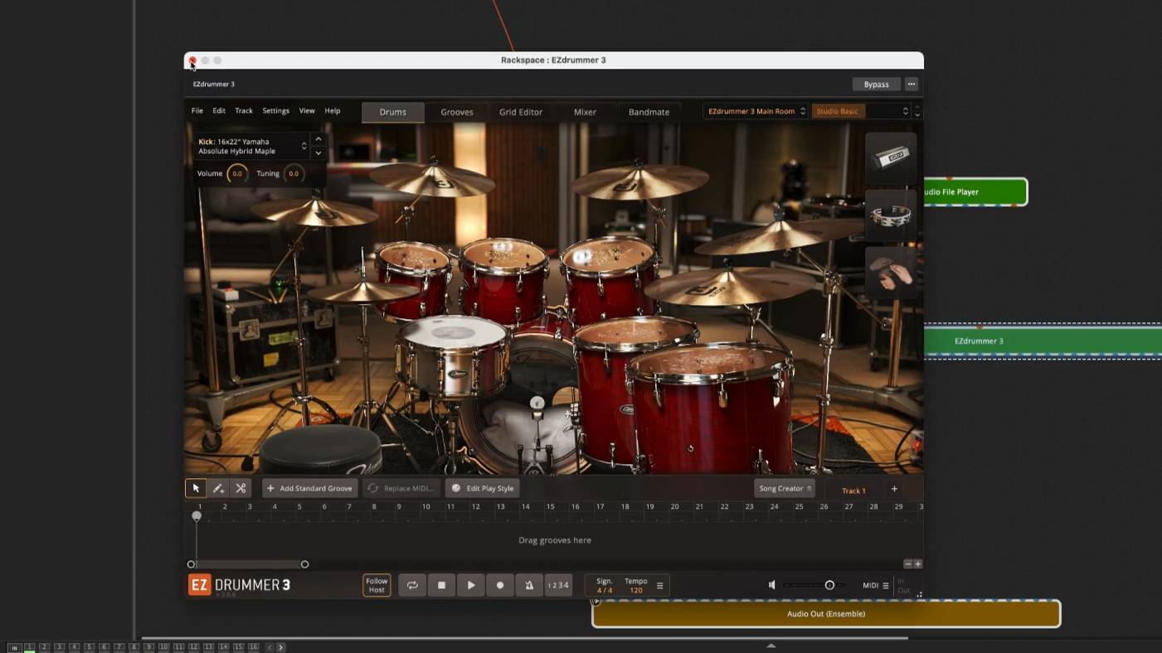
Task: Close the EZdrummer 3 plugin window
Action: click(192, 60)
